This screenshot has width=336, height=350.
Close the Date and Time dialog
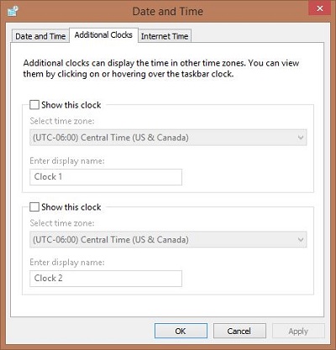coord(320,8)
